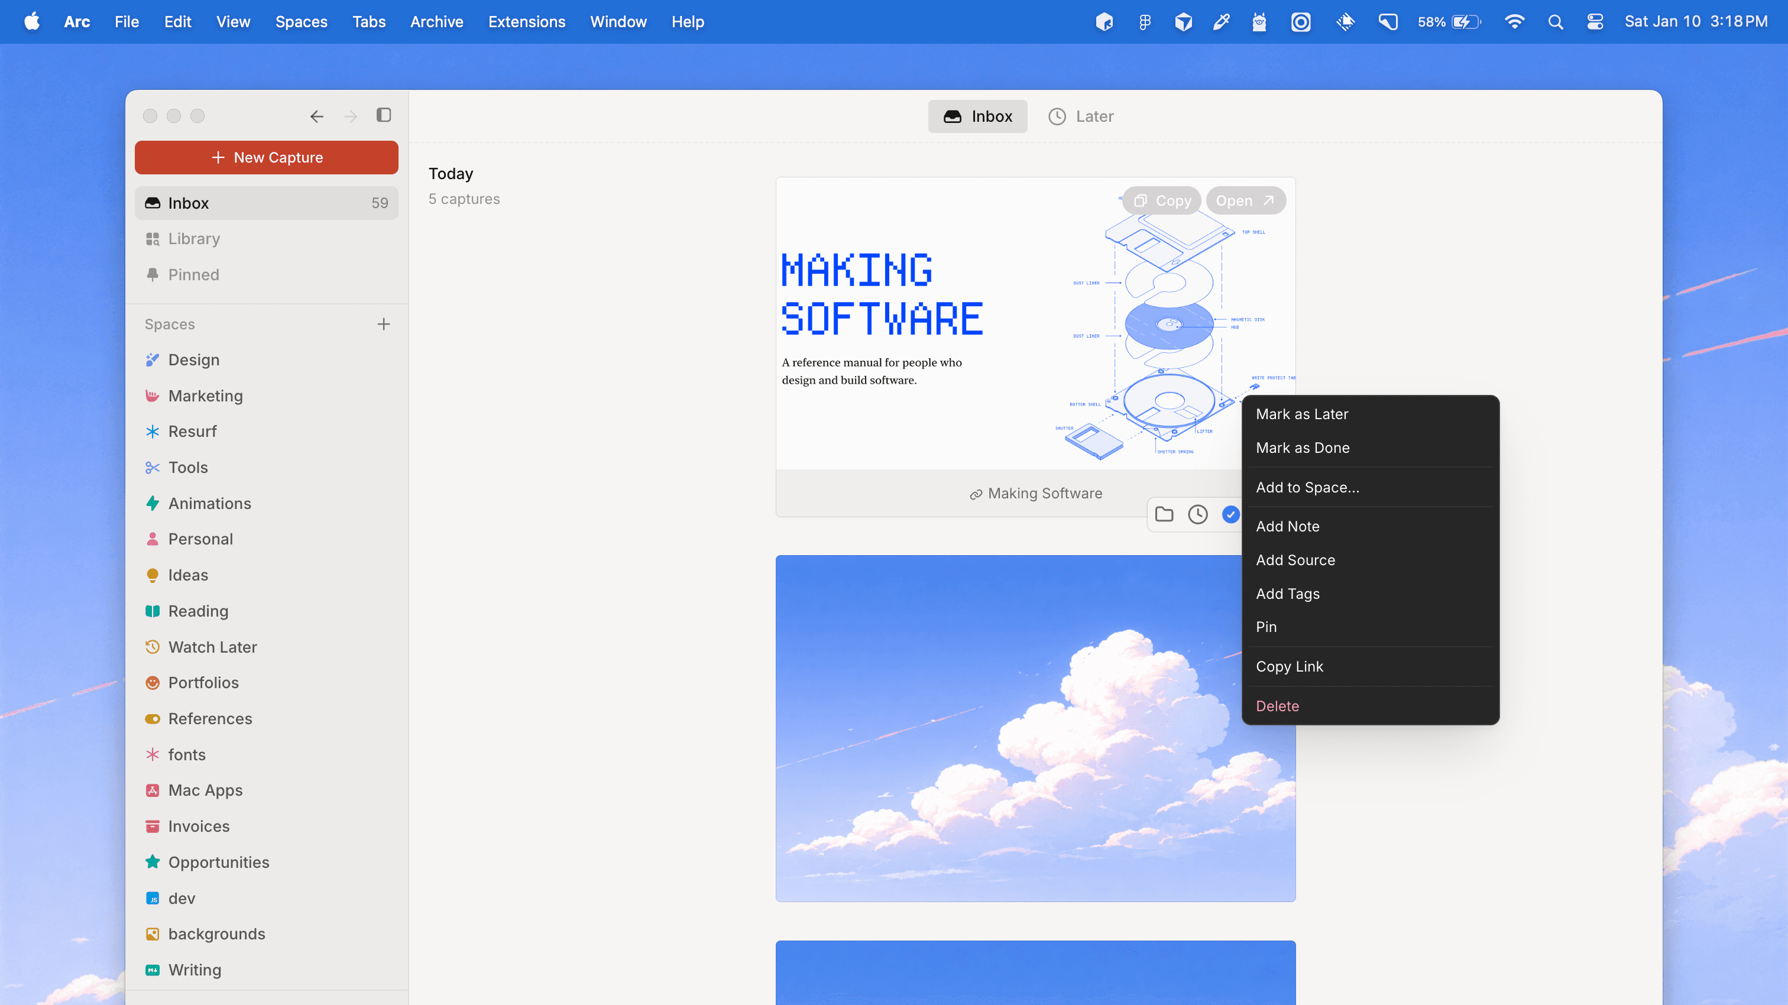Open the capture with the Open button
Image resolution: width=1788 pixels, height=1005 pixels.
tap(1245, 200)
